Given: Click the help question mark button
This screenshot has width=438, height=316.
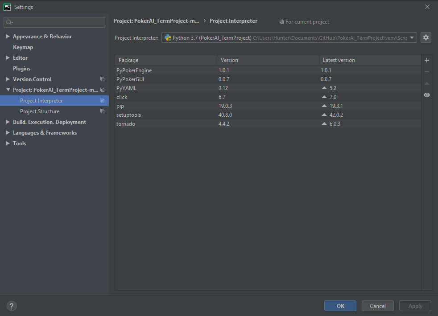Looking at the screenshot, I should pos(12,306).
